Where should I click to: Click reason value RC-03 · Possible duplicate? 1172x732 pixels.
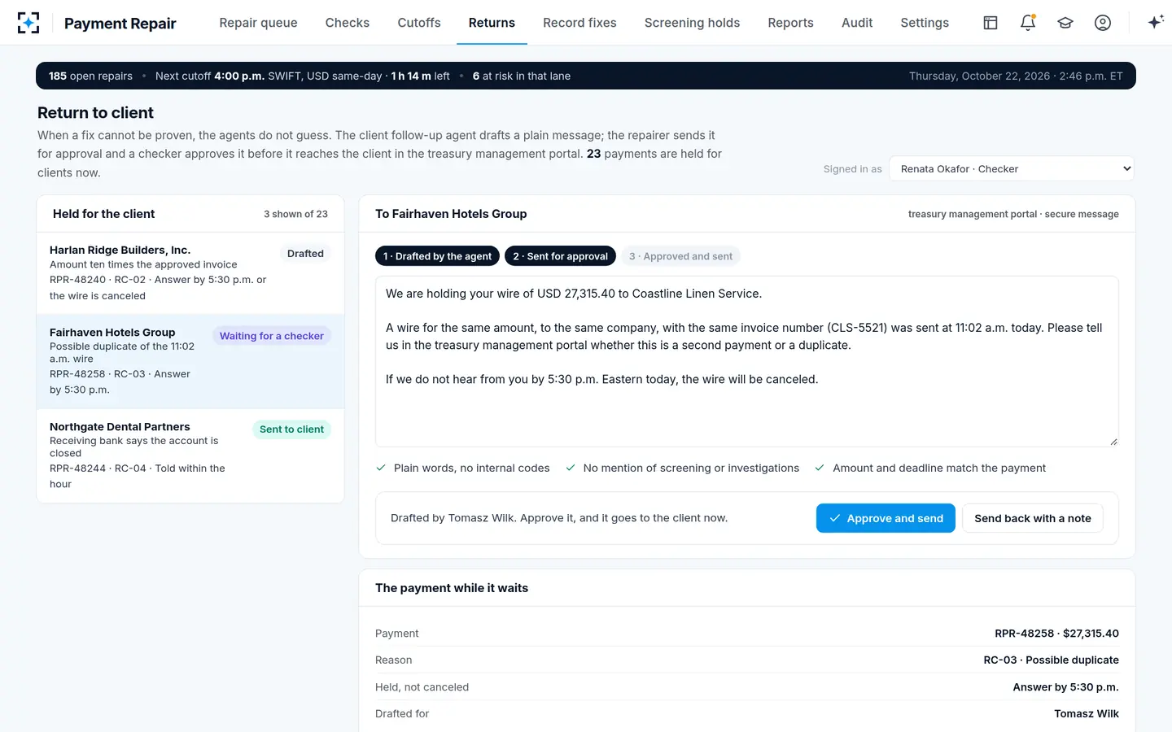1051,660
